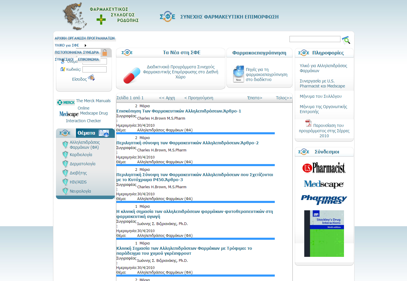Click shield icon beside Δερματολογία
Image resolution: width=407 pixels, height=281 pixels.
(65, 164)
